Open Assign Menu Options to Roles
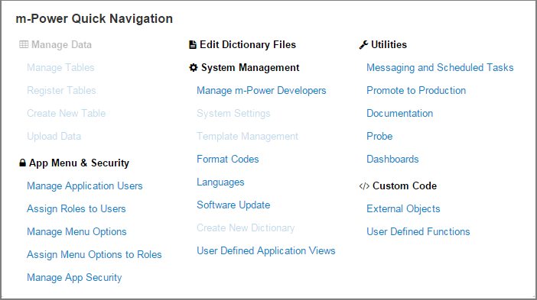537x300 pixels. click(x=94, y=254)
